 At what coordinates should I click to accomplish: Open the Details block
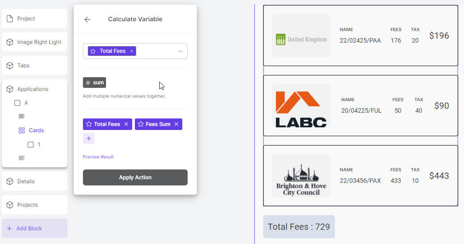coord(35,181)
